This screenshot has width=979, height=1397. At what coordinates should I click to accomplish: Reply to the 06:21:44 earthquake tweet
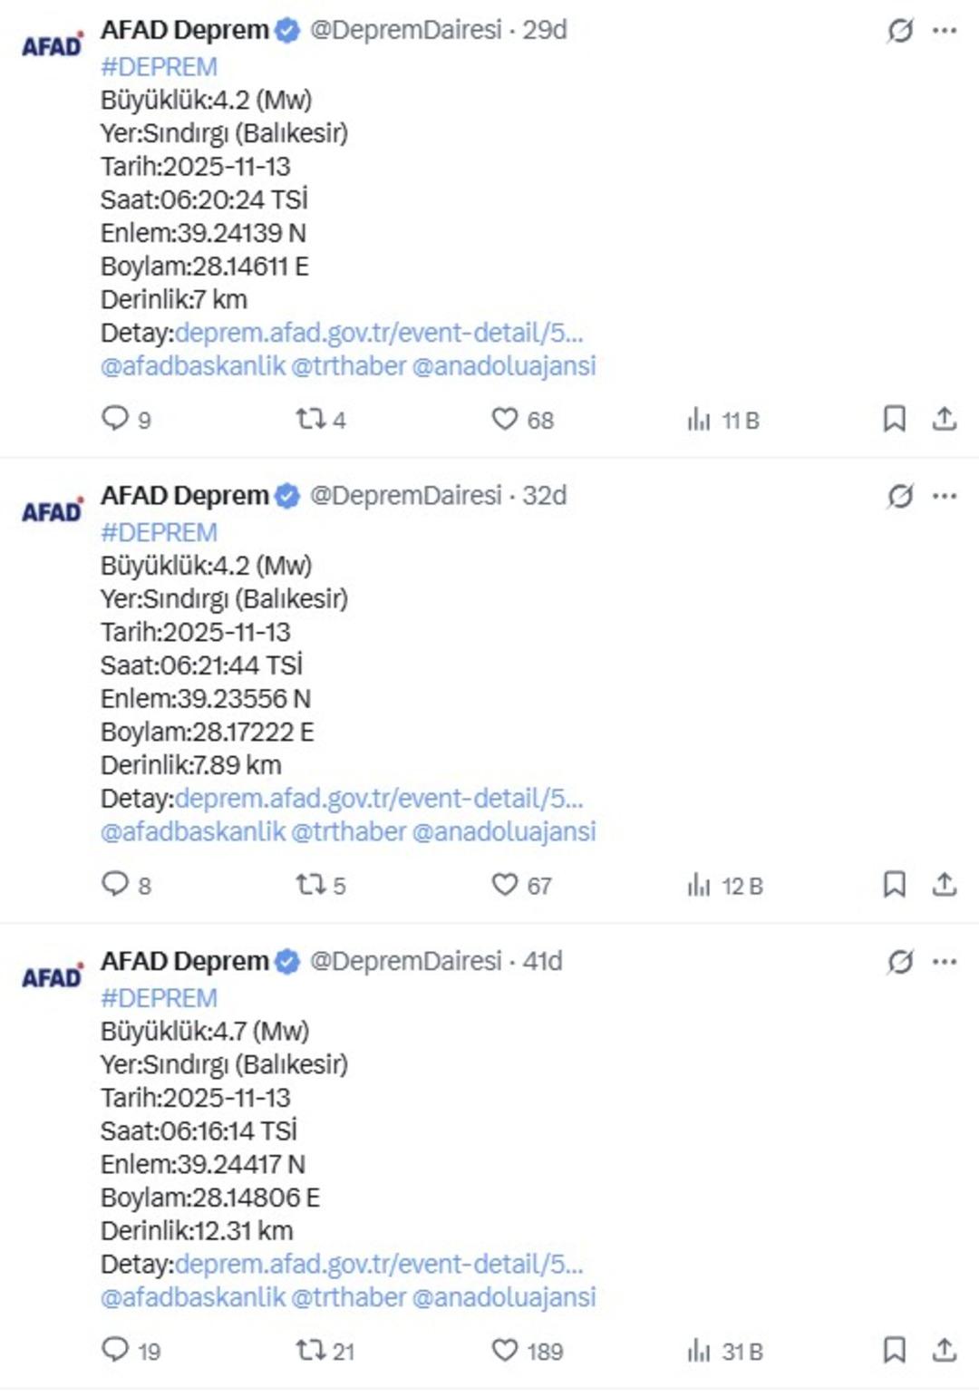pos(115,884)
